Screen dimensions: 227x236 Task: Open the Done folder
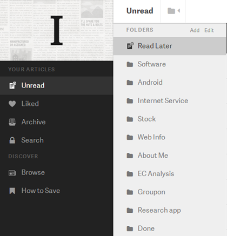pyautogui.click(x=170, y=228)
